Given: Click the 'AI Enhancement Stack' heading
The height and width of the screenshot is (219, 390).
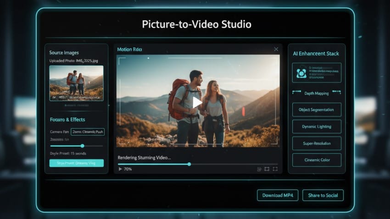Looking at the screenshot, I should (316, 54).
